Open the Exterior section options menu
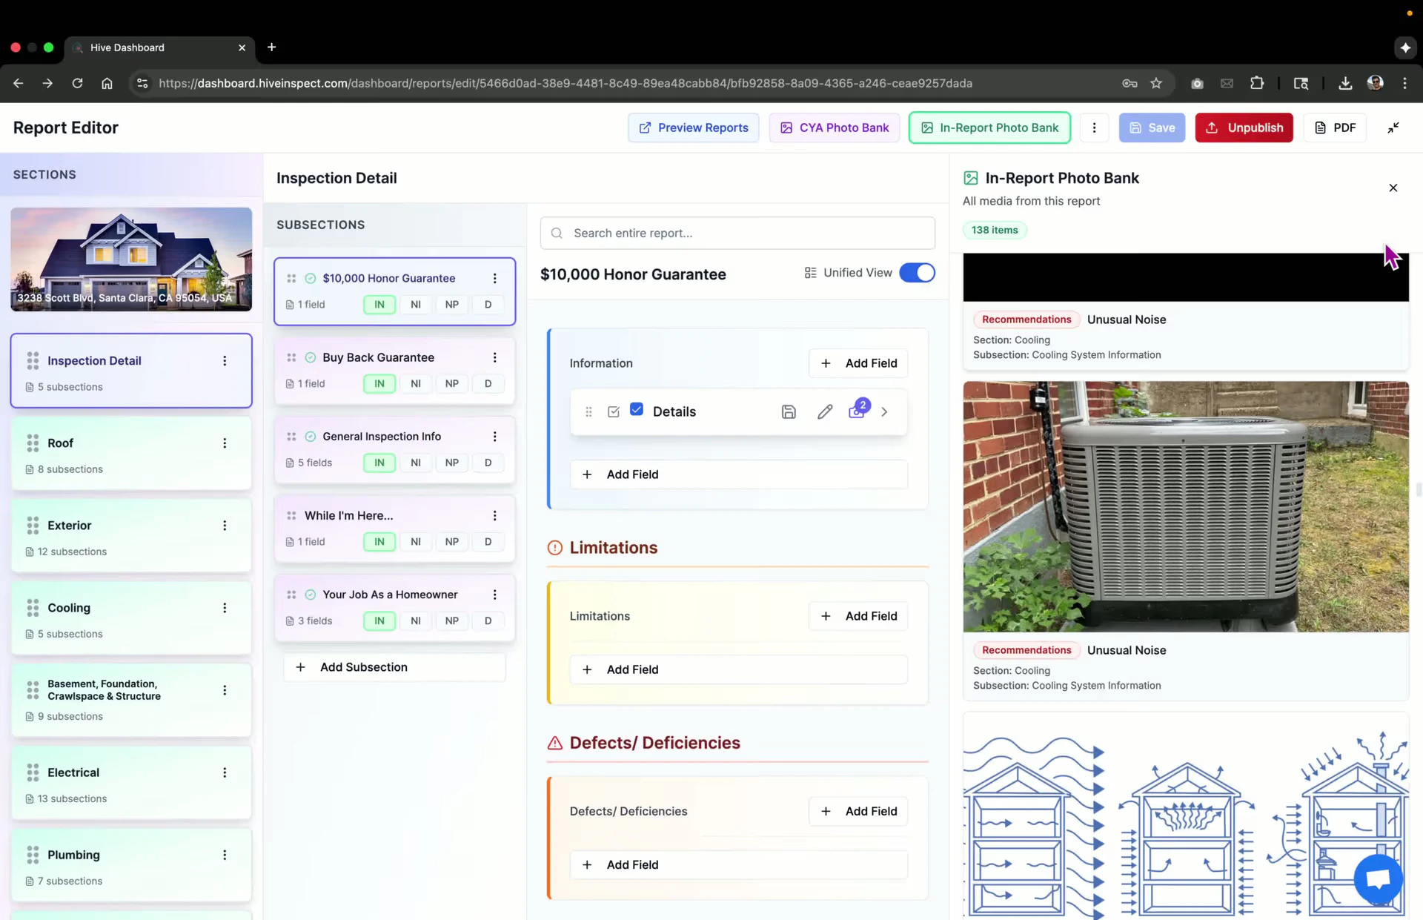The image size is (1423, 920). pyautogui.click(x=225, y=526)
